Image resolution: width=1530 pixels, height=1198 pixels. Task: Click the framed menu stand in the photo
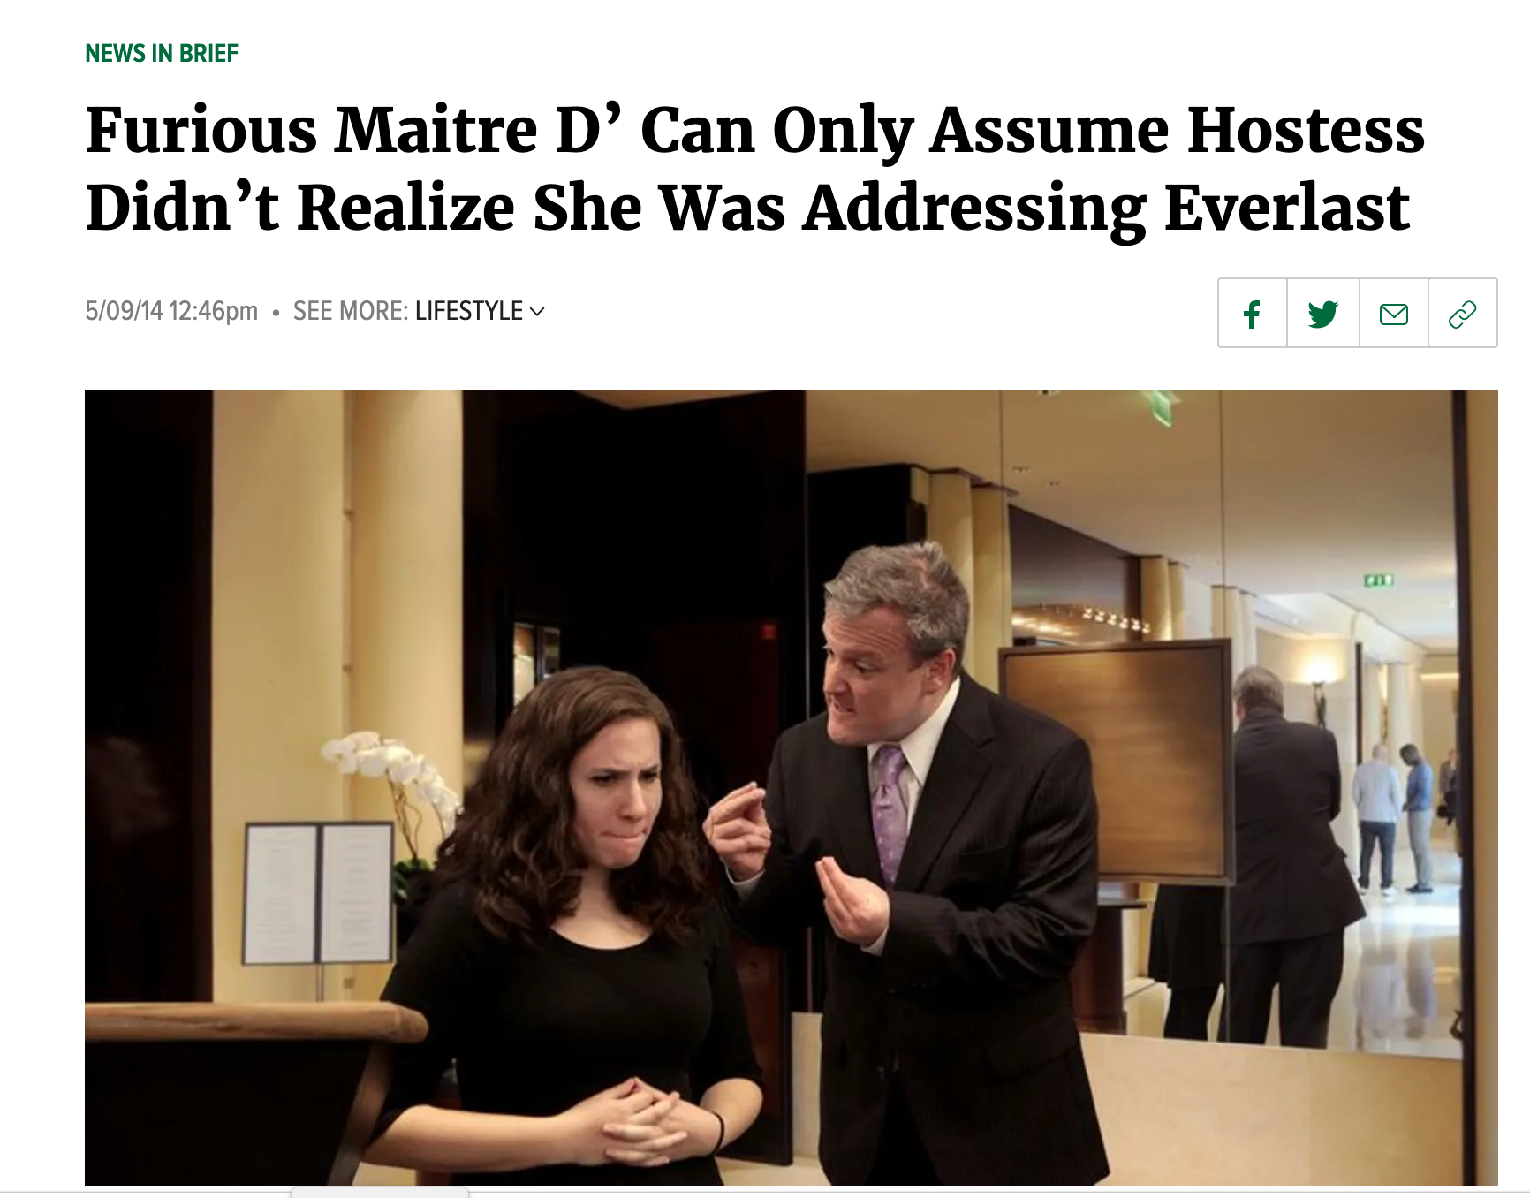click(x=319, y=892)
